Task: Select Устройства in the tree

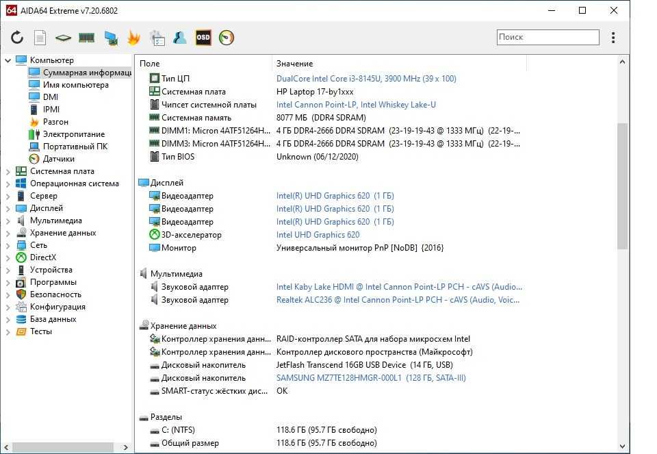Action: [x=51, y=270]
